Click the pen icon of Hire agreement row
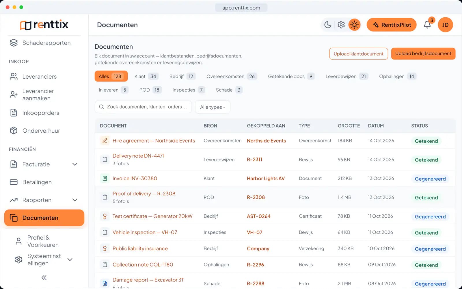The width and height of the screenshot is (462, 289). pos(105,140)
